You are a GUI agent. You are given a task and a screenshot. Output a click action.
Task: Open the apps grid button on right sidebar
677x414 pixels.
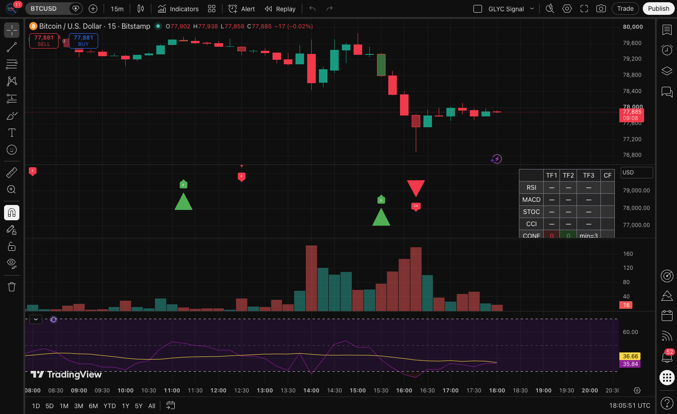pyautogui.click(x=667, y=377)
